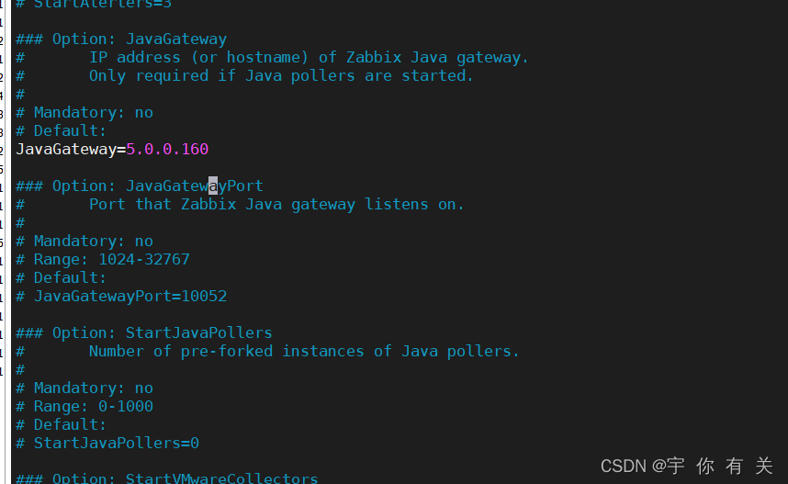Click the commented StartJavaPollers=0 line
This screenshot has height=484, width=788.
[x=107, y=443]
